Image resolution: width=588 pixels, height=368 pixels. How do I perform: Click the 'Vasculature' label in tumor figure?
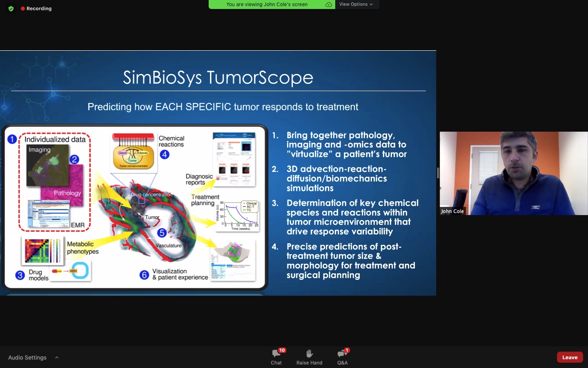(x=169, y=246)
